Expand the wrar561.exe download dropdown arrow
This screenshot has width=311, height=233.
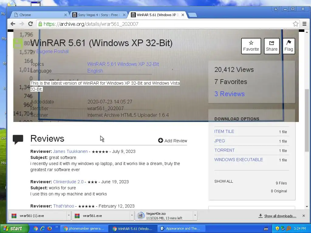tap(132, 216)
